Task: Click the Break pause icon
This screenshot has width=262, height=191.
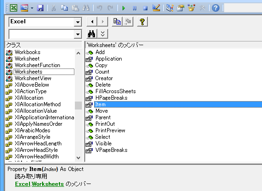Action: pos(135,8)
